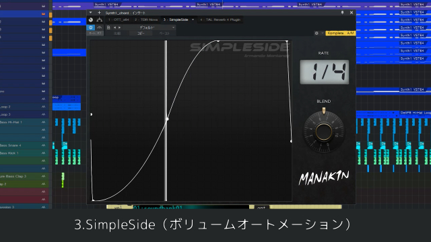The image size is (431, 242).
Task: Toggle the auto-off button under power
Action: tap(95, 33)
